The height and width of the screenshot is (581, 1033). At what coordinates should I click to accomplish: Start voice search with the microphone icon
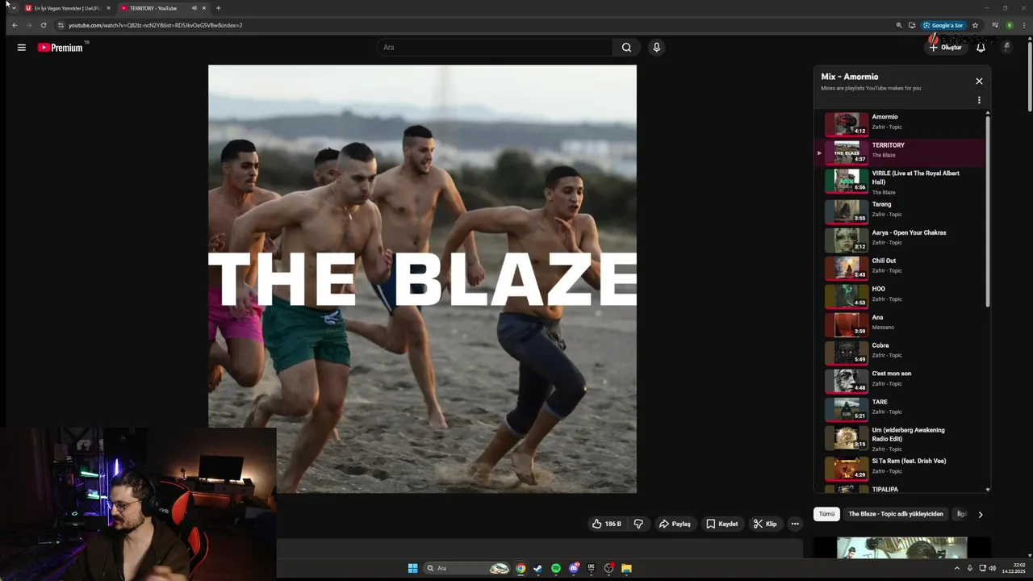(656, 48)
